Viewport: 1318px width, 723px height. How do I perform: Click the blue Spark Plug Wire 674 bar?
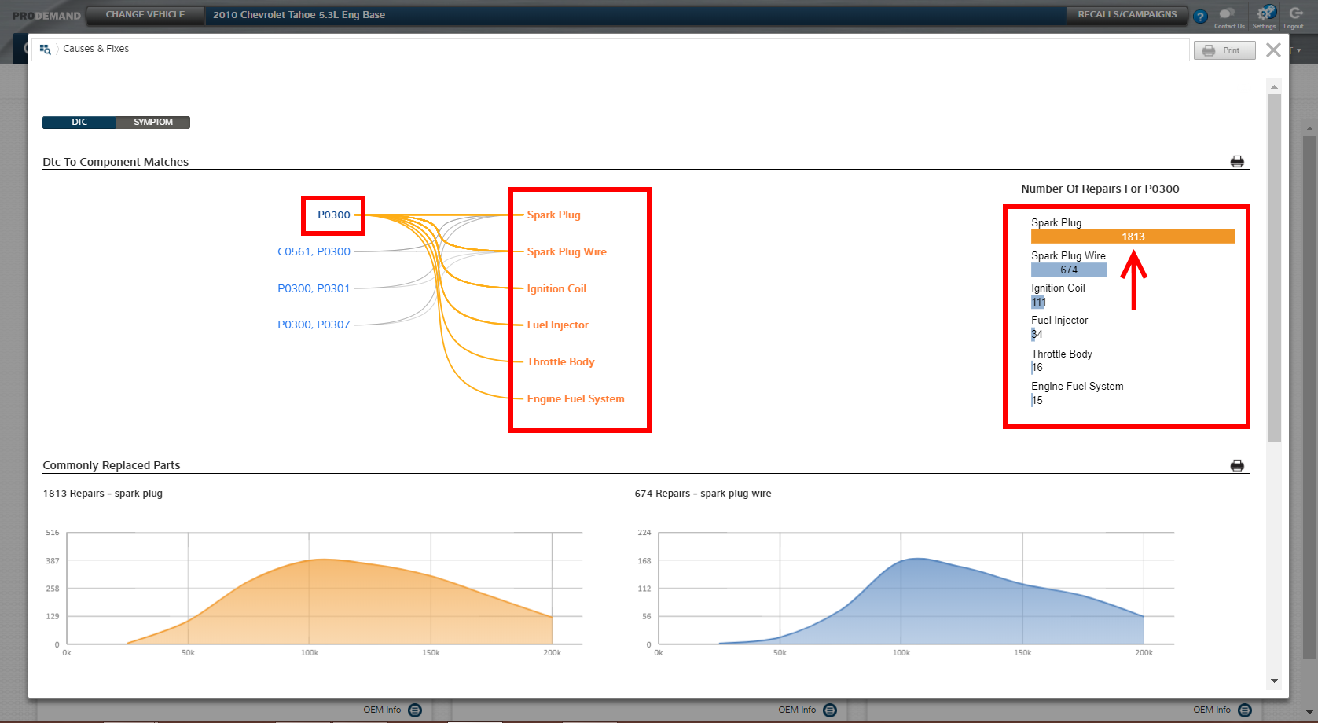tap(1068, 270)
